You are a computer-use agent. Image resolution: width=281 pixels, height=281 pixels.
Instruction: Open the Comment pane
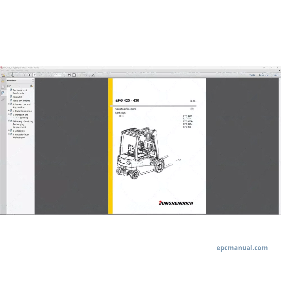click(264, 75)
